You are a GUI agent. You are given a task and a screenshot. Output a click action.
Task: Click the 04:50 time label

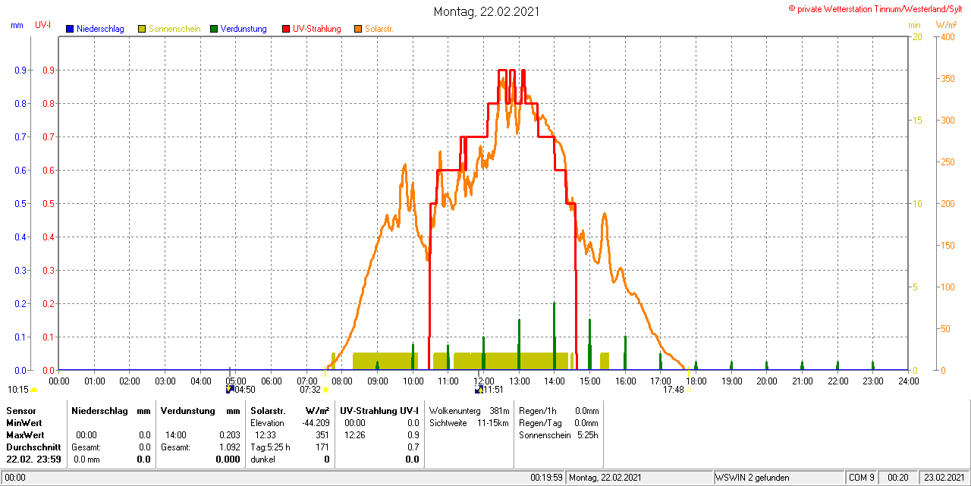coord(245,390)
